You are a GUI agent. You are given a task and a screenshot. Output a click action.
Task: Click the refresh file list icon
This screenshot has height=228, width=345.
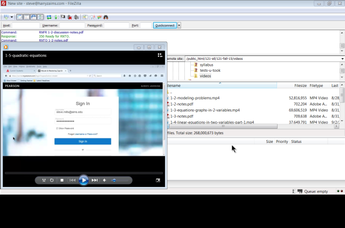(x=49, y=17)
